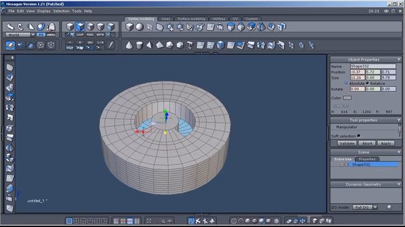Select the translate manipulator arrow tool
Viewport: 405px width, 227px height.
[10, 26]
